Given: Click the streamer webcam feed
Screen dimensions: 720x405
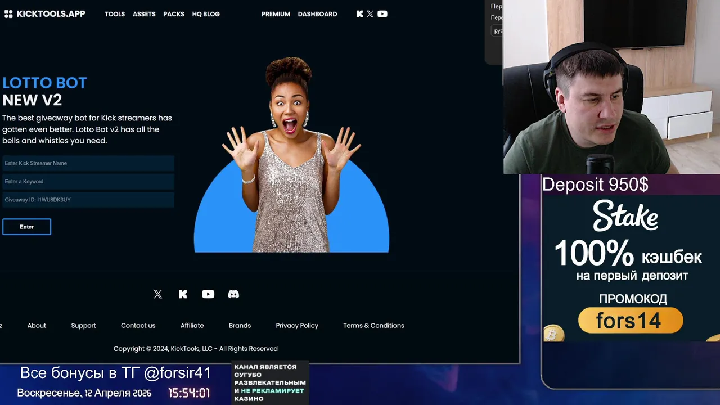Looking at the screenshot, I should coord(611,87).
